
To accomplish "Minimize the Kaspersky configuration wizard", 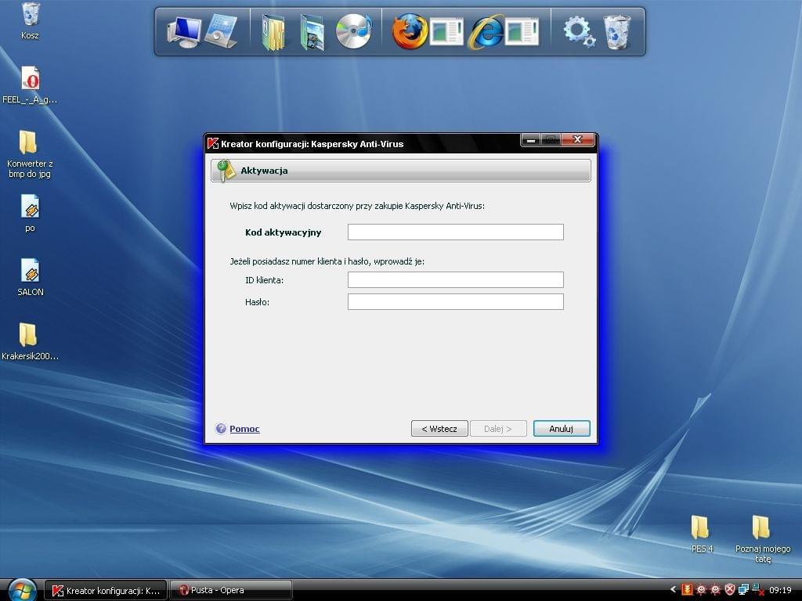I will point(531,139).
